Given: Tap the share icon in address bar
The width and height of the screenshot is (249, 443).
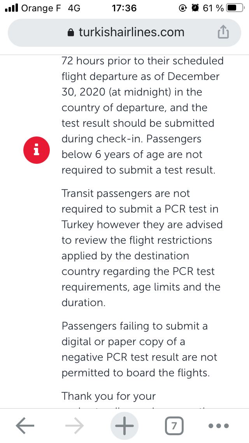Looking at the screenshot, I should point(223,32).
